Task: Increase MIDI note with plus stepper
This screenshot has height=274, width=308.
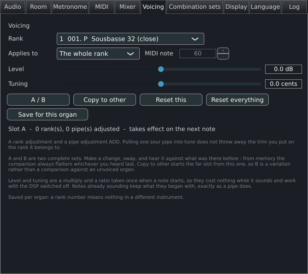Action: 223,51
